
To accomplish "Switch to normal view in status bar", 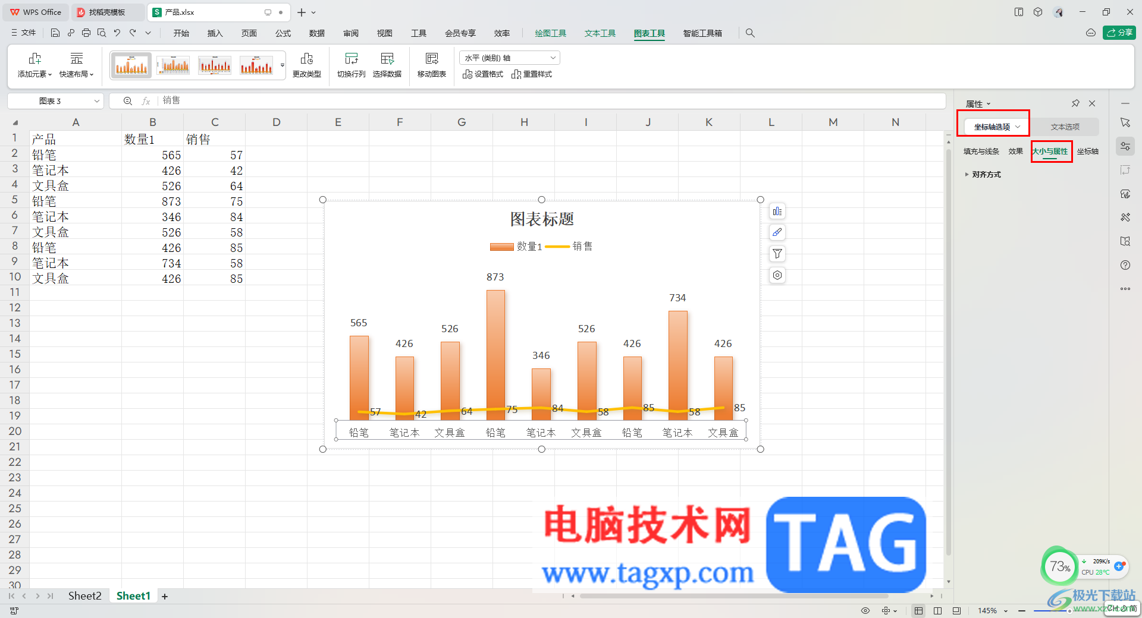I will (x=919, y=610).
